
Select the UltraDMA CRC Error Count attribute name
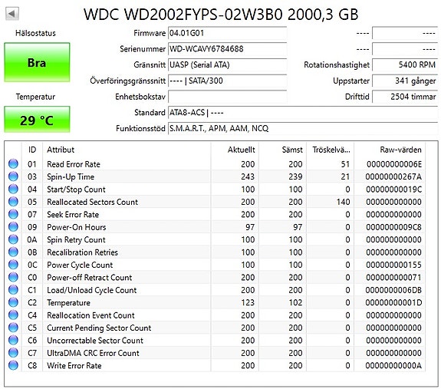click(x=93, y=353)
